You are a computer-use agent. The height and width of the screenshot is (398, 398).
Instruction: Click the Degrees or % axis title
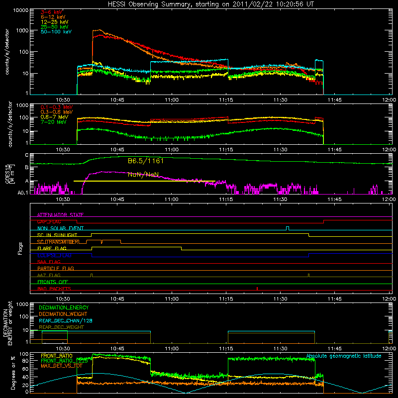point(13,373)
